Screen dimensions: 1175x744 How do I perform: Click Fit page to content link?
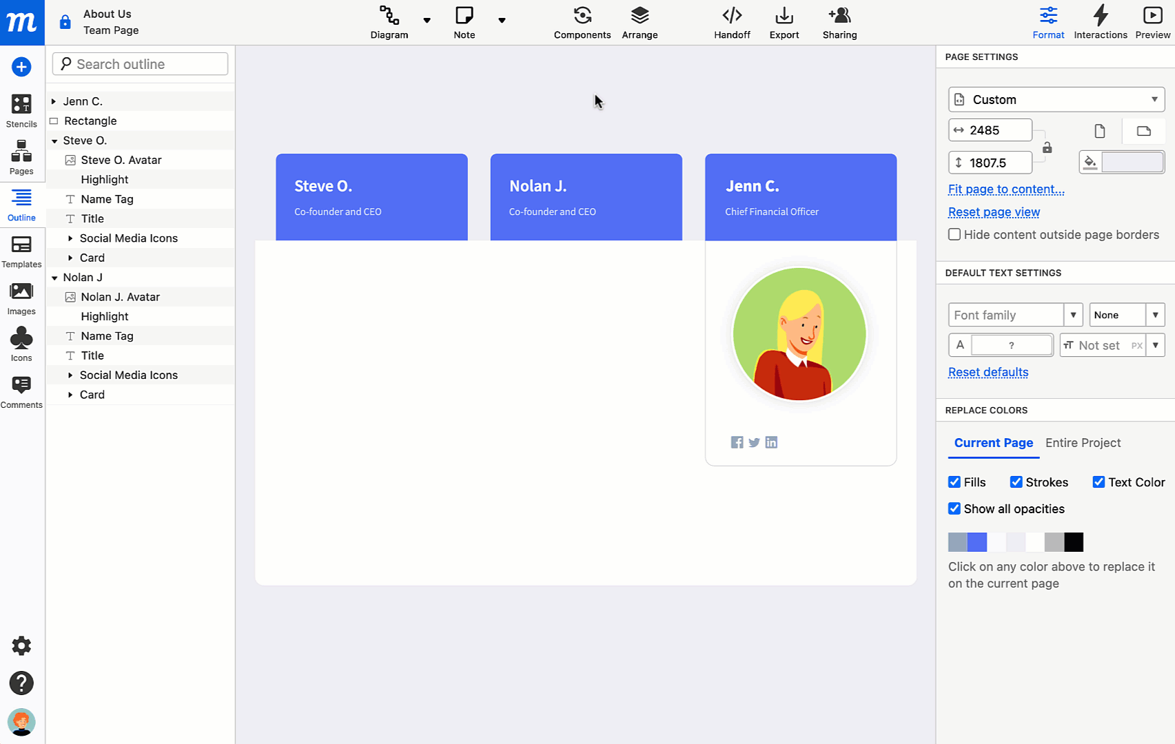1005,189
